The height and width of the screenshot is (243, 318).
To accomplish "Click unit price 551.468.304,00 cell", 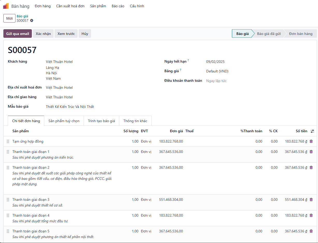I will pyautogui.click(x=171, y=200).
